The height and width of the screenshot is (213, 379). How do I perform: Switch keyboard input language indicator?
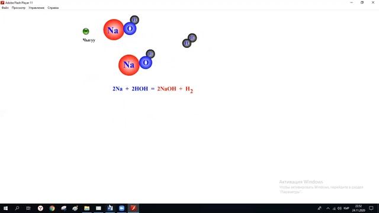coord(346,208)
